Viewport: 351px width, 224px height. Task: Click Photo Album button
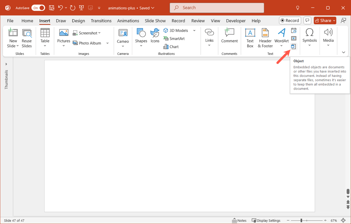point(87,43)
